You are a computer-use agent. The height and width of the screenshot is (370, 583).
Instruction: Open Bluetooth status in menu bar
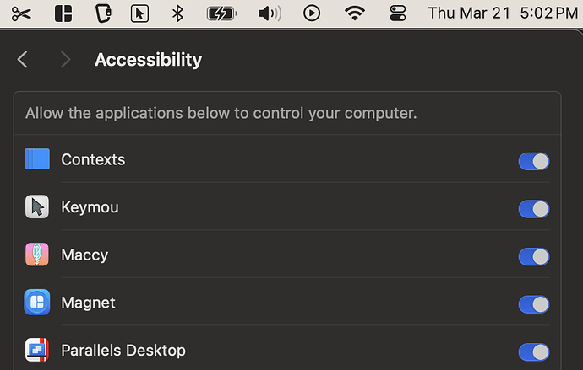(x=177, y=13)
